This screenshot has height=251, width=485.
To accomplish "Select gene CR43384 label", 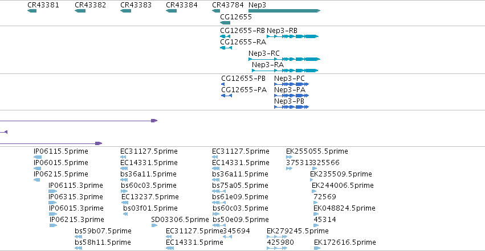I will click(x=182, y=5).
